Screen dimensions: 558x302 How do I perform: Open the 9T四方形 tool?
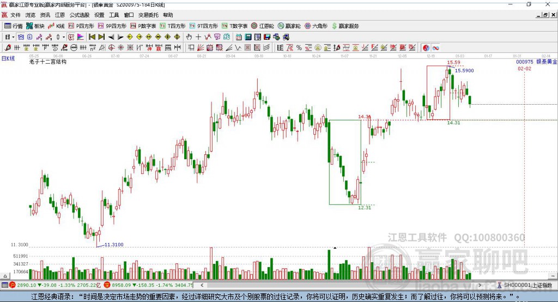click(x=204, y=26)
